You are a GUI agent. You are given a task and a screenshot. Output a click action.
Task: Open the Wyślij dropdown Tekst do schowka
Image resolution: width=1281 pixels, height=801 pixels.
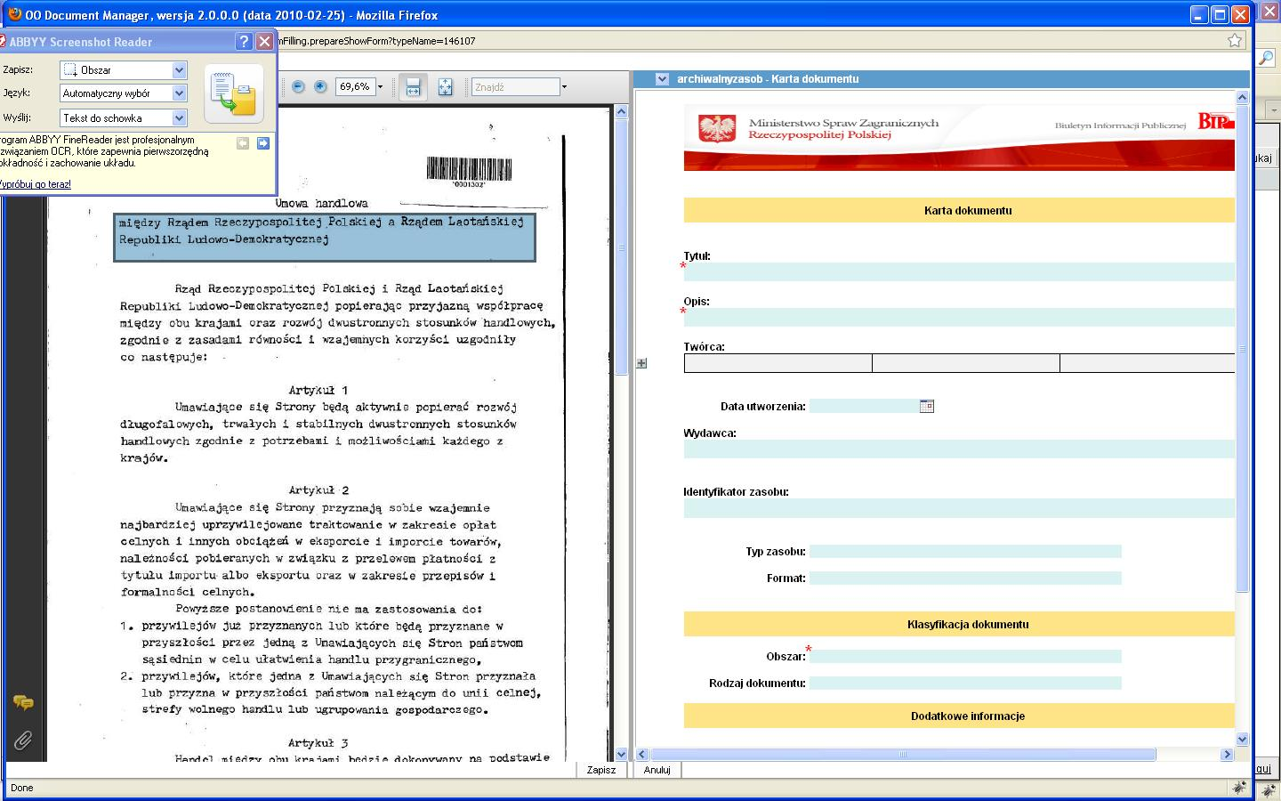pyautogui.click(x=179, y=117)
